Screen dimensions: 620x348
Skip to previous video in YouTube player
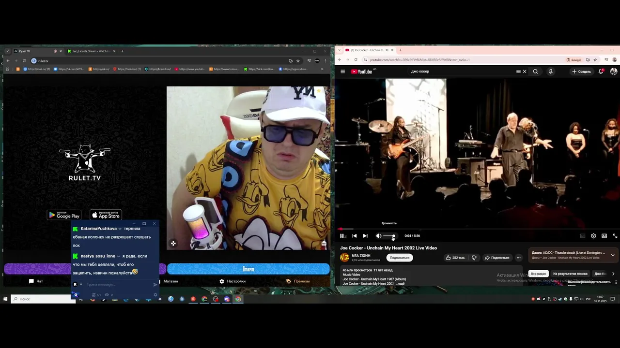coord(355,236)
